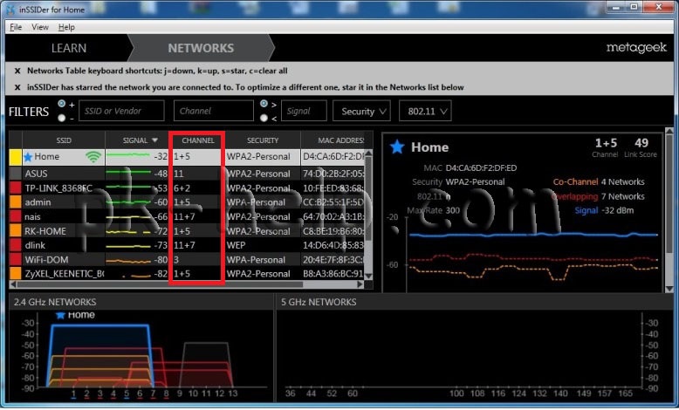Minimize the inSSIDer window
Viewport: 679px width, 410px height.
coord(617,7)
